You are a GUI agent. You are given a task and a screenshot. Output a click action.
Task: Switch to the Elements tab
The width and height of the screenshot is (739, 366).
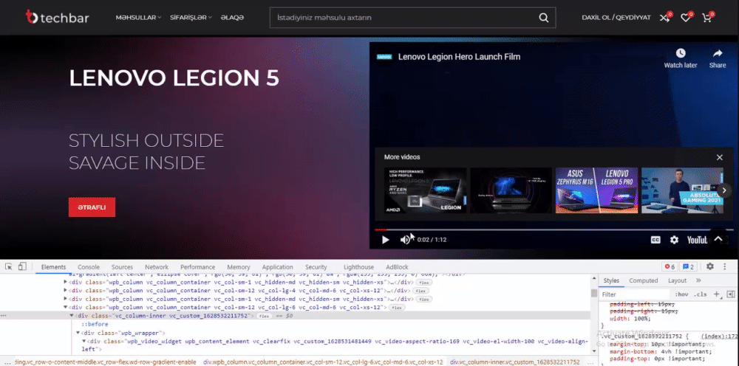(53, 266)
